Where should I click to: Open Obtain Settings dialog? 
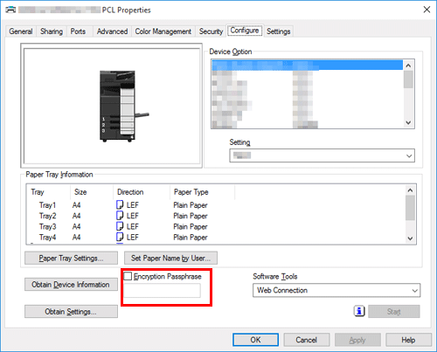click(x=71, y=312)
